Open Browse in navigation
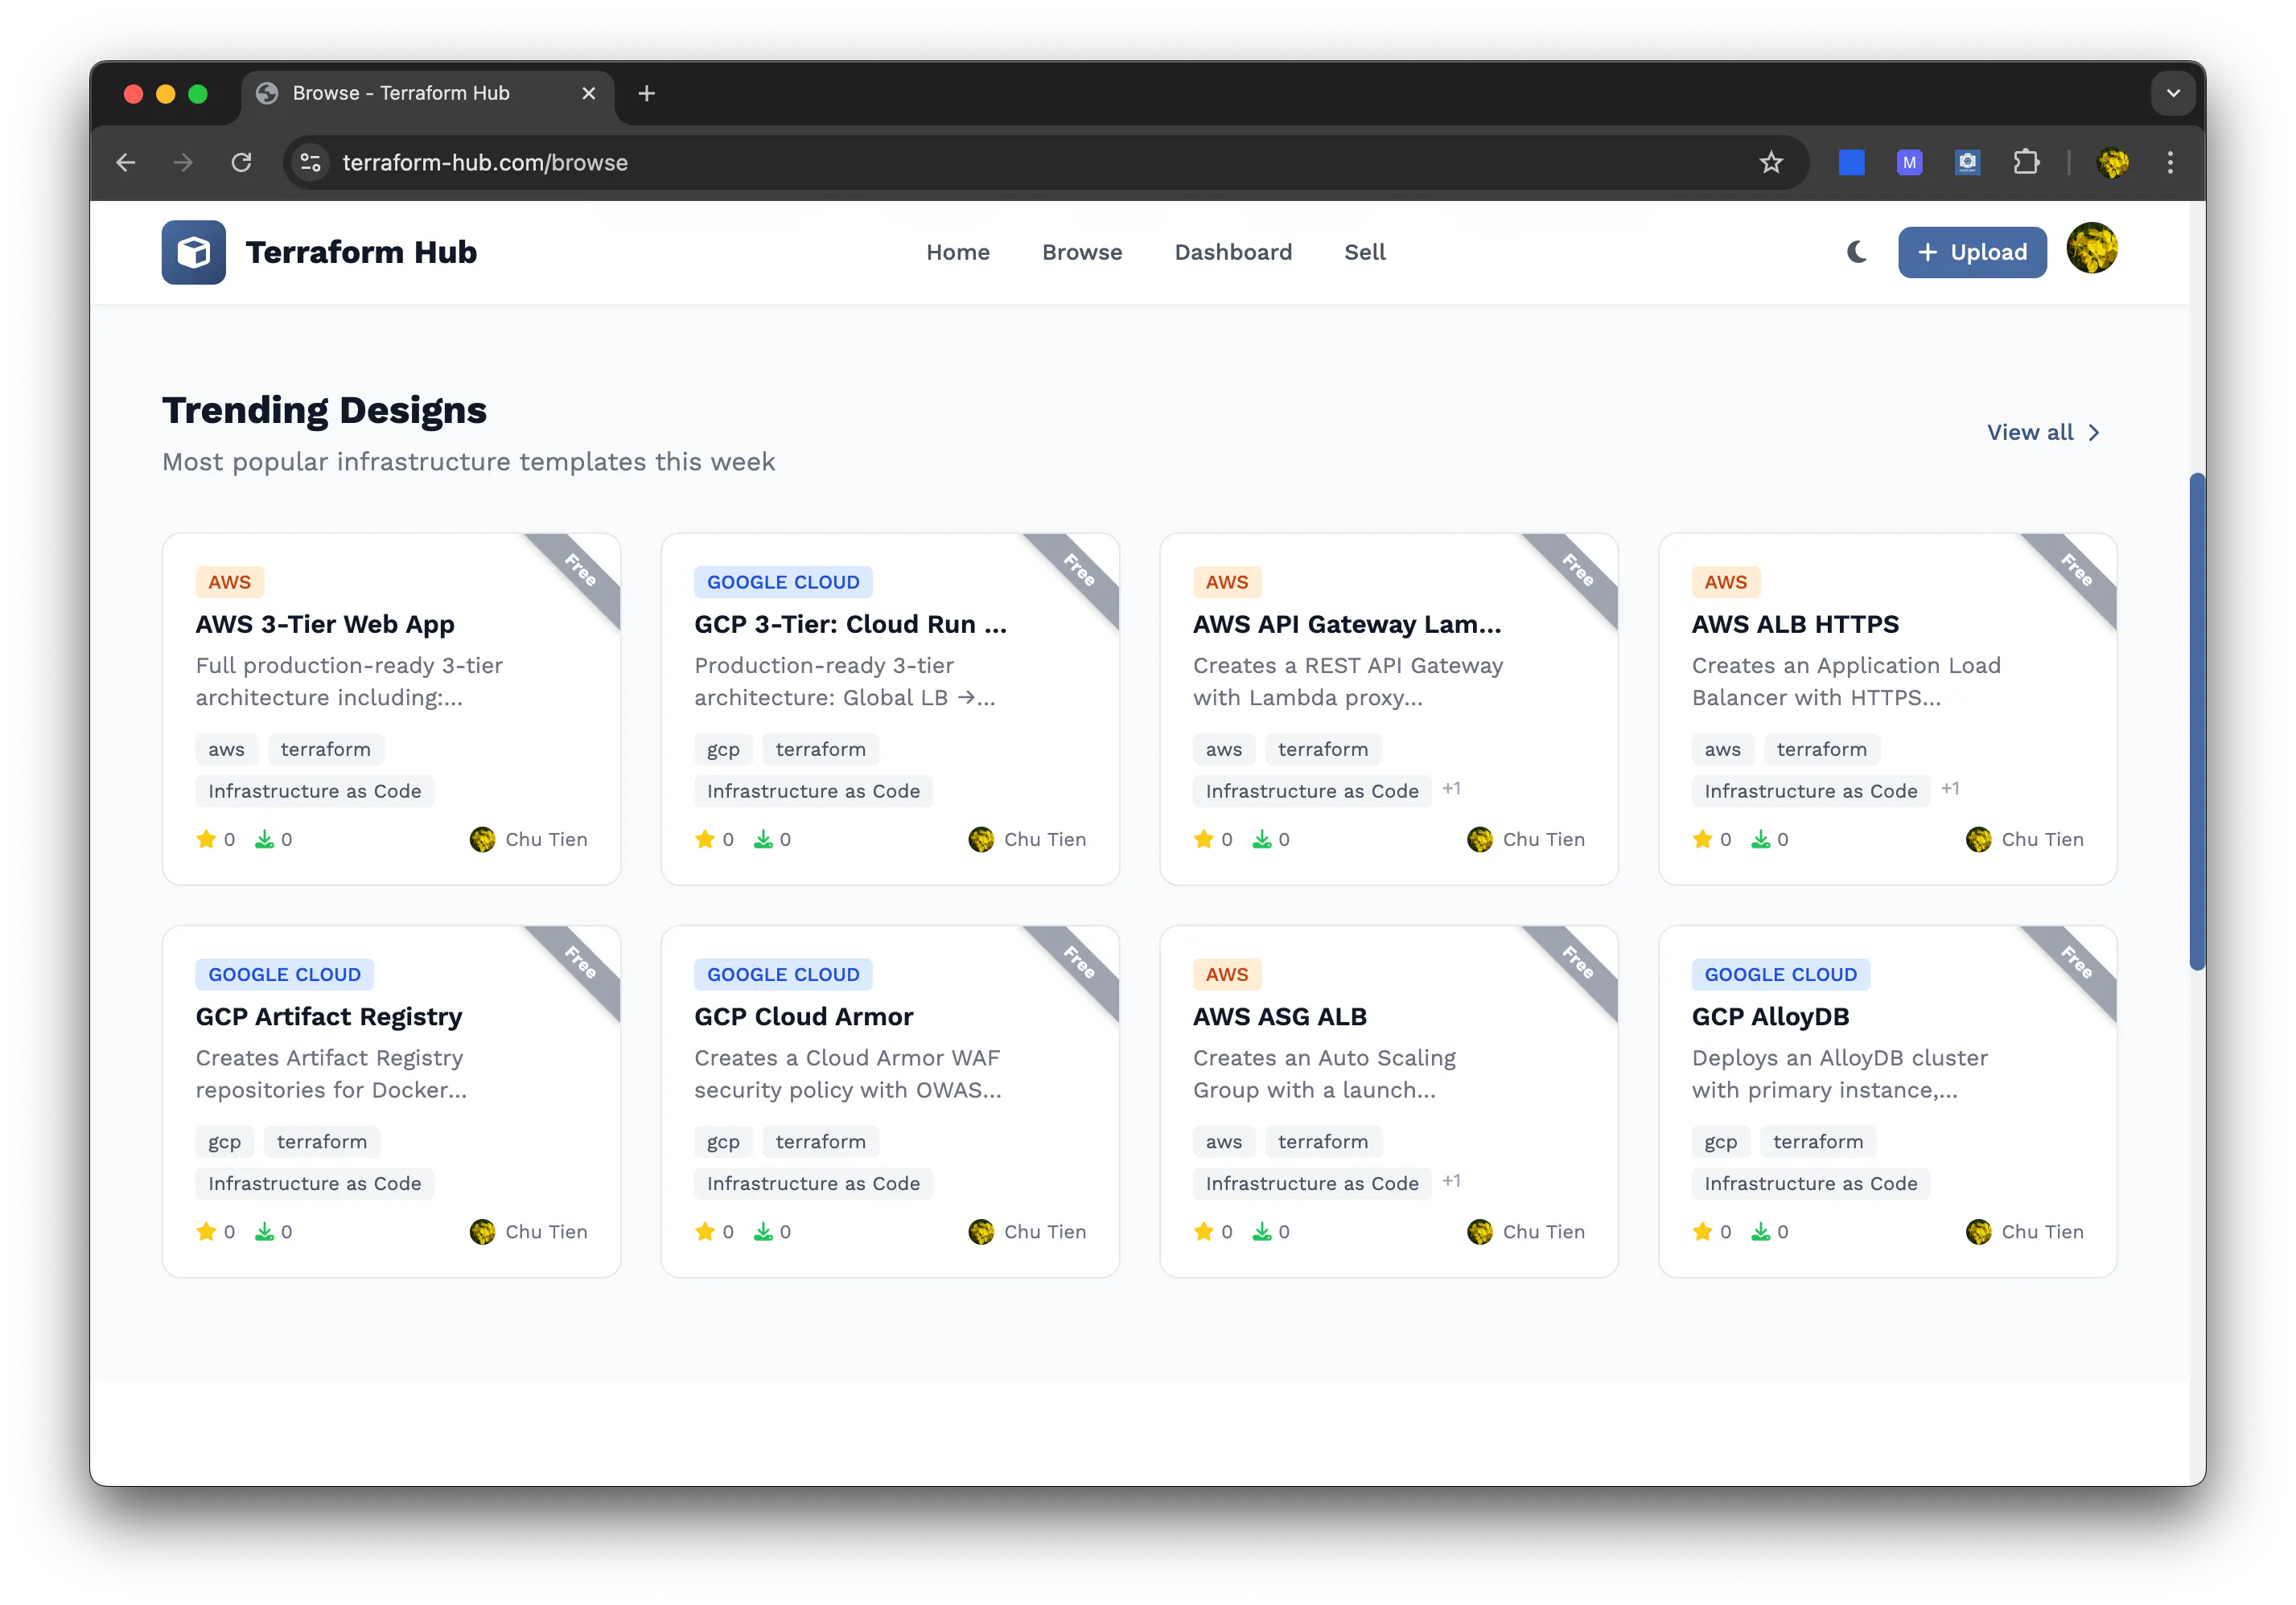2296x1605 pixels. click(1081, 252)
